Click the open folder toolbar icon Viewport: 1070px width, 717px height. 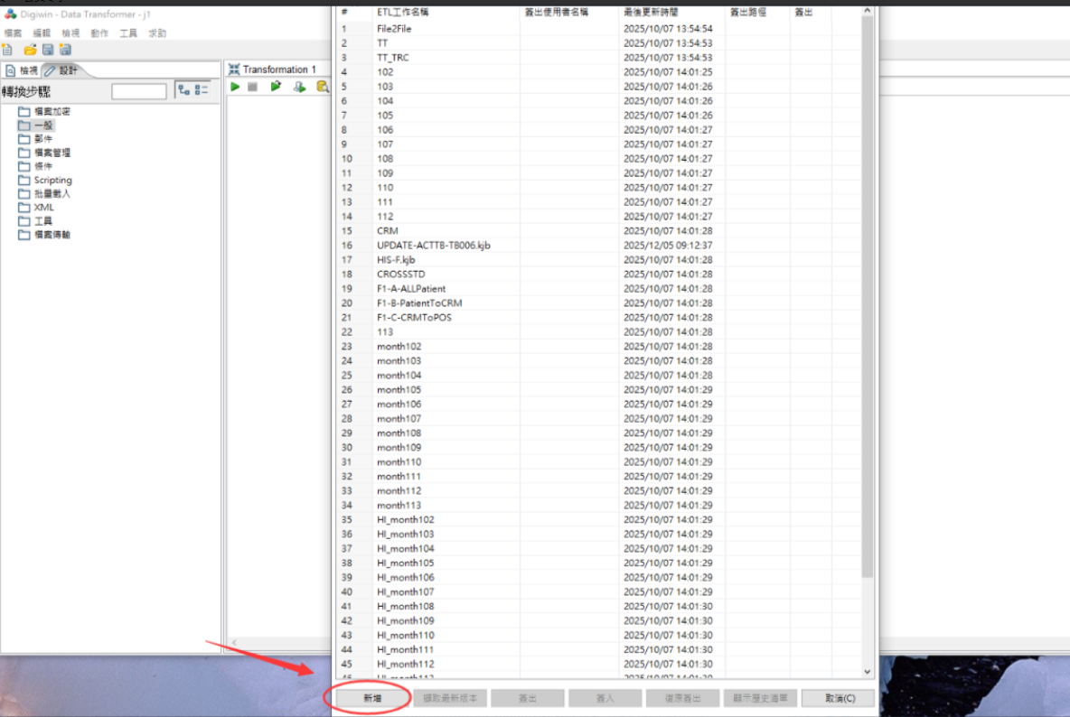[x=30, y=50]
